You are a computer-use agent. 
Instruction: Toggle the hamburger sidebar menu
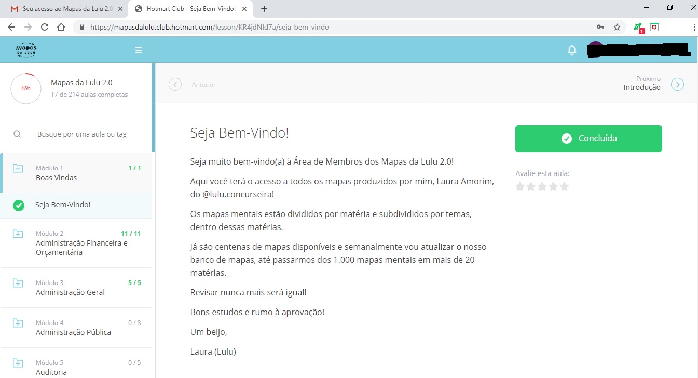coord(139,50)
